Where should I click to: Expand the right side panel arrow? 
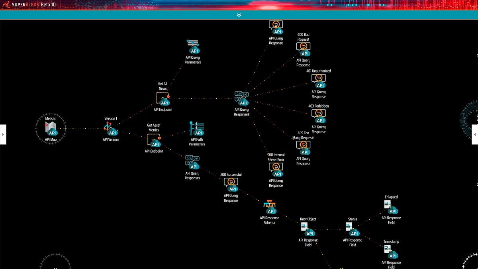pyautogui.click(x=475, y=134)
